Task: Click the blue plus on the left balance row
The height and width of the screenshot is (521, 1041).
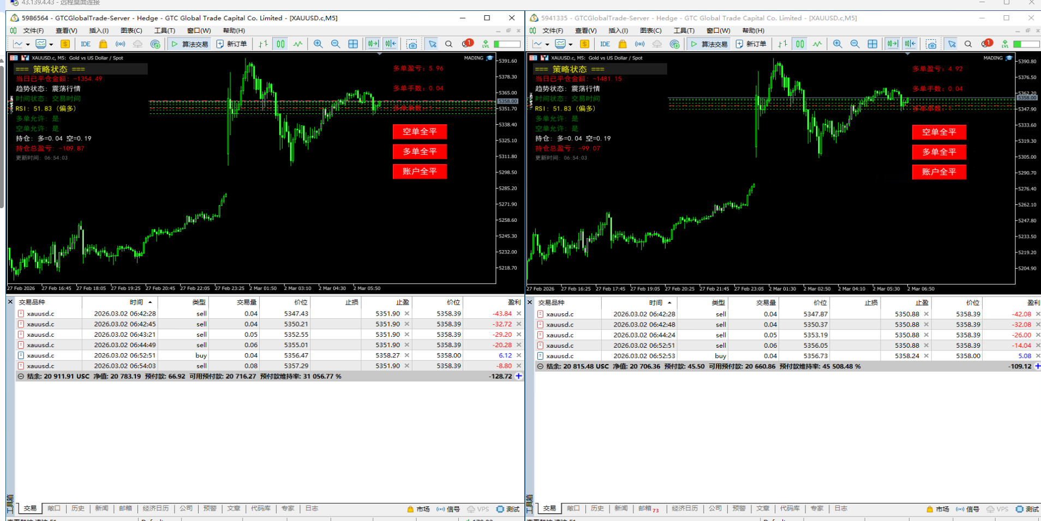Action: click(519, 376)
